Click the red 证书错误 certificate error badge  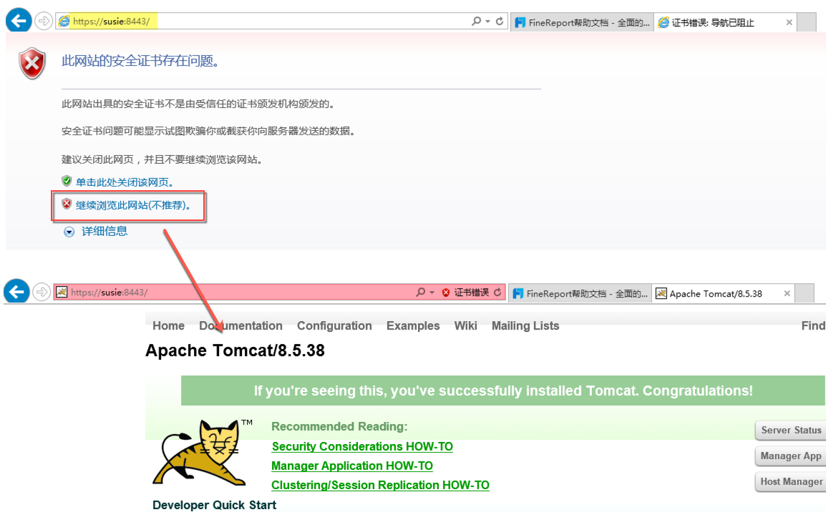tap(466, 292)
